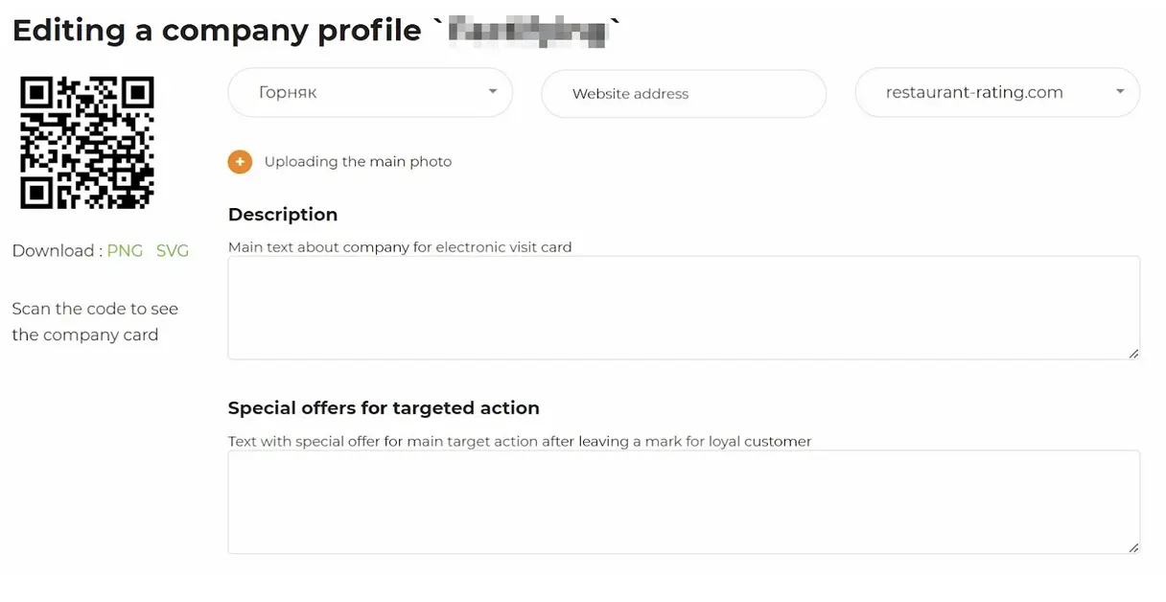
Task: Click the arrow beside restaurant-rating.com
Action: pos(1120,92)
